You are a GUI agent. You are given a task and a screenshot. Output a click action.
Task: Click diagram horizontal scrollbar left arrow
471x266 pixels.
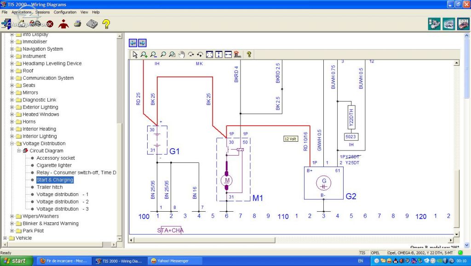[x=131, y=240]
